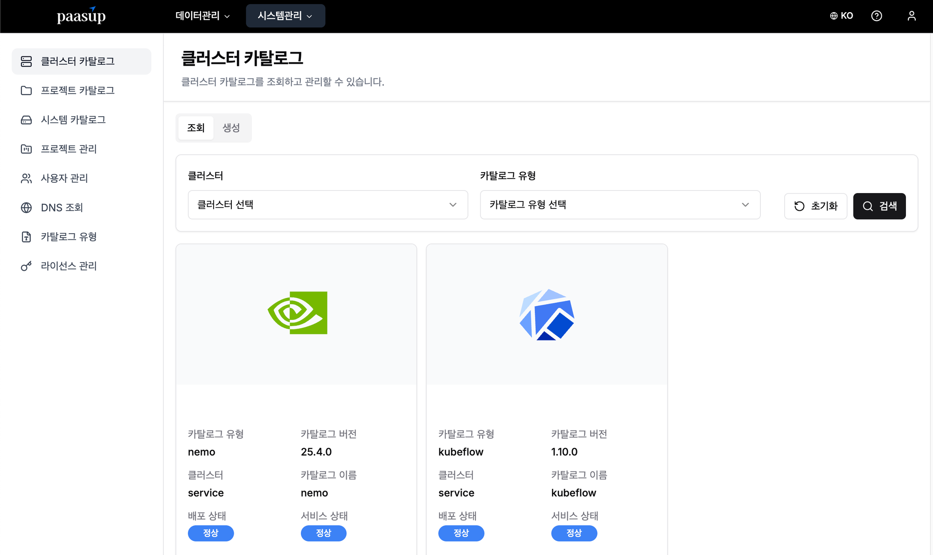The width and height of the screenshot is (933, 555).
Task: Click the 클러스터 카탈로그 sidebar server icon
Action: pos(26,61)
